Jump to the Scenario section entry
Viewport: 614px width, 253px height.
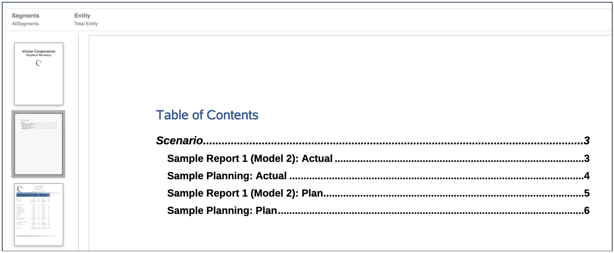tap(179, 141)
